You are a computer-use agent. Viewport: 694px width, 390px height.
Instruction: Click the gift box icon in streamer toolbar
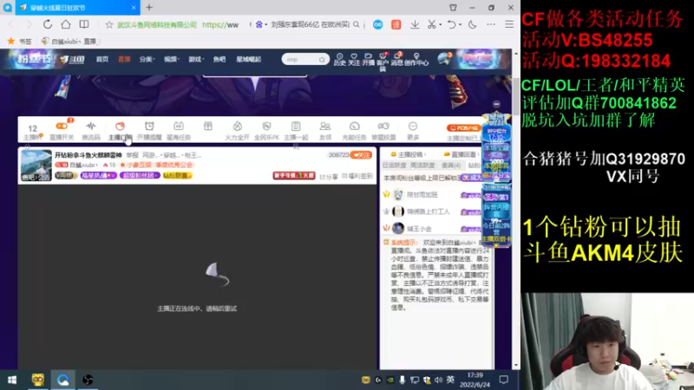pos(208,127)
